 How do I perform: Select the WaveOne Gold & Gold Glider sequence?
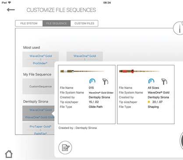pyautogui.click(x=39, y=113)
